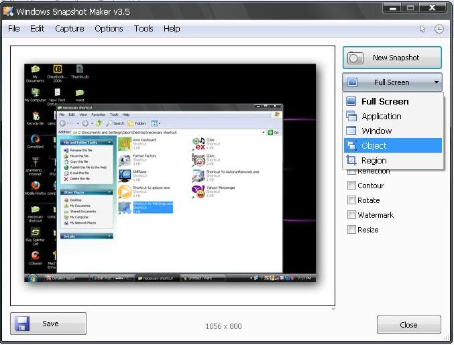Open the Tools menu
This screenshot has height=345, width=454.
pos(144,29)
